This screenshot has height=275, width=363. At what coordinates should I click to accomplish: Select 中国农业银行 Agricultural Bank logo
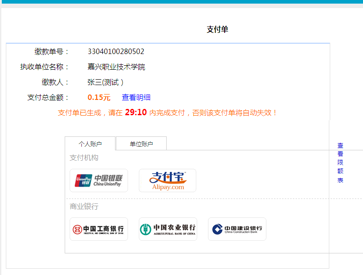(x=168, y=229)
